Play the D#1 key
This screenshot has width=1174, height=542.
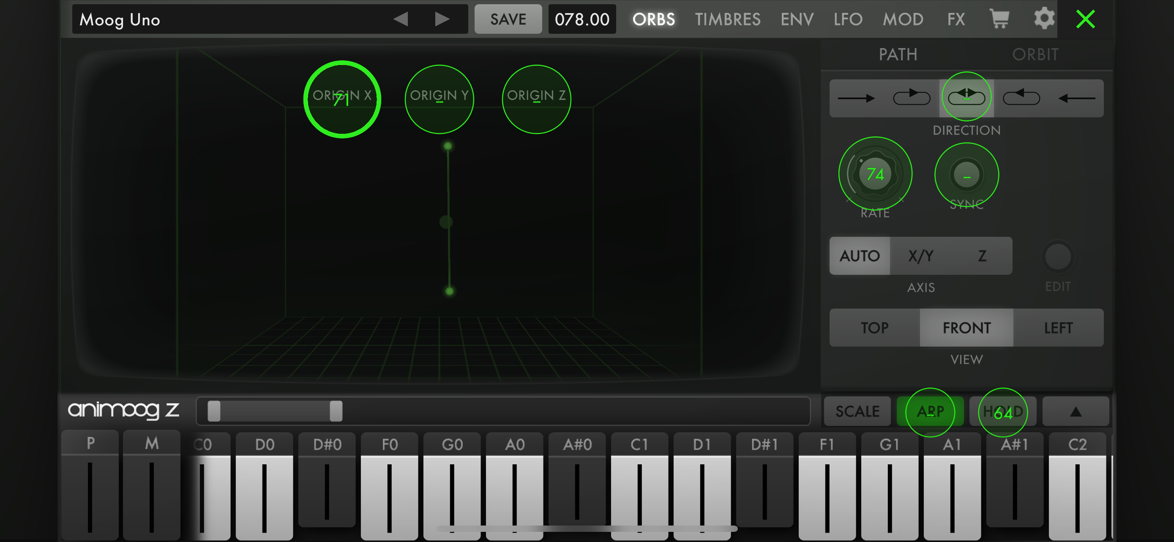click(x=764, y=480)
